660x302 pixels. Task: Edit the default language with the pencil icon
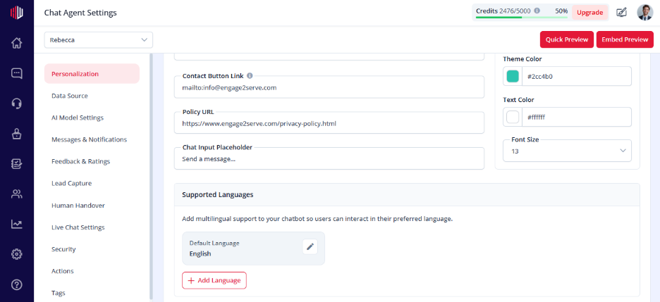[310, 246]
